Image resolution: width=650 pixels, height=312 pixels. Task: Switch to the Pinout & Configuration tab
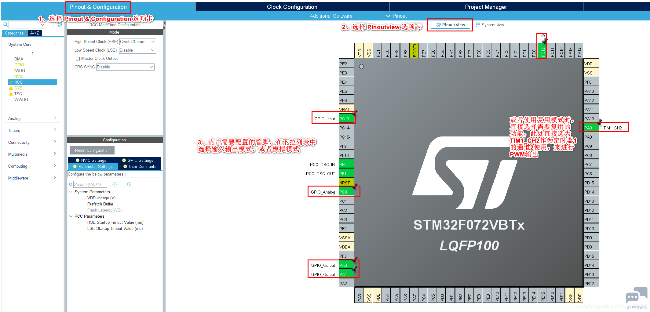(98, 7)
